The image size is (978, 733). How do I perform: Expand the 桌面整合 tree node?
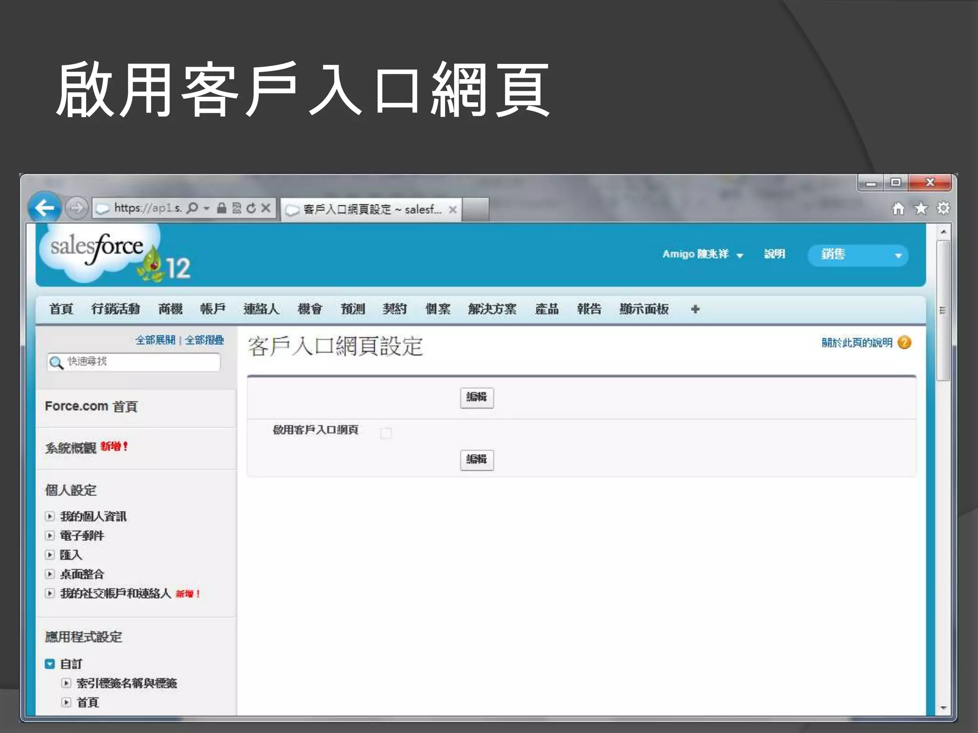[50, 574]
